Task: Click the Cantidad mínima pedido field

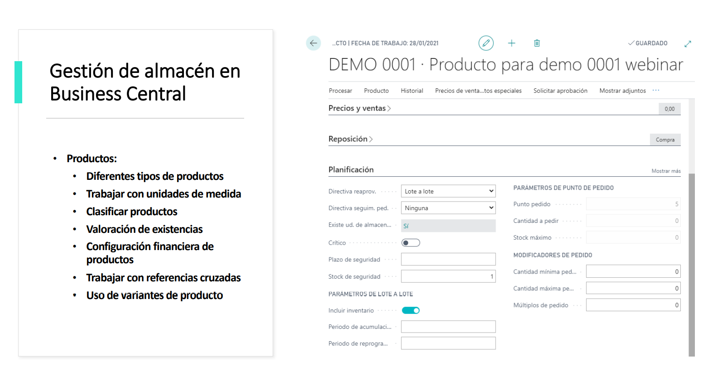Action: (633, 271)
